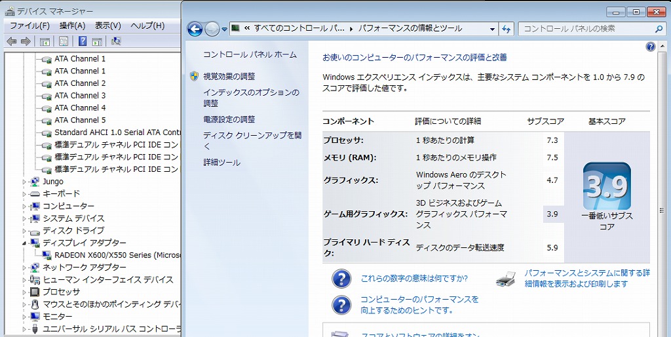671x337 pixels.
Task: Click the forward arrow in Device Manager toolbar
Action: click(26, 41)
